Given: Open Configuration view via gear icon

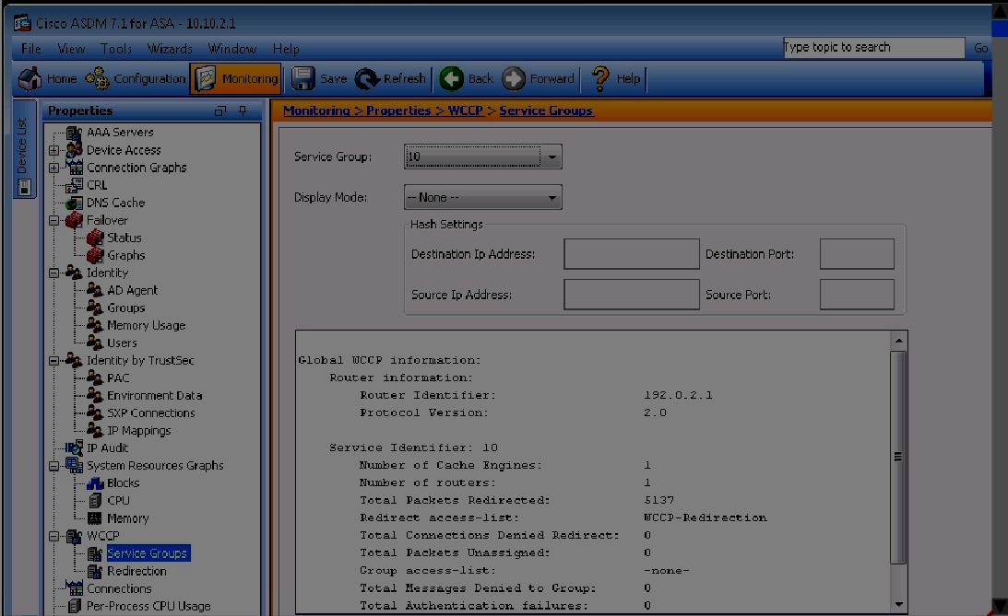Looking at the screenshot, I should click(97, 78).
